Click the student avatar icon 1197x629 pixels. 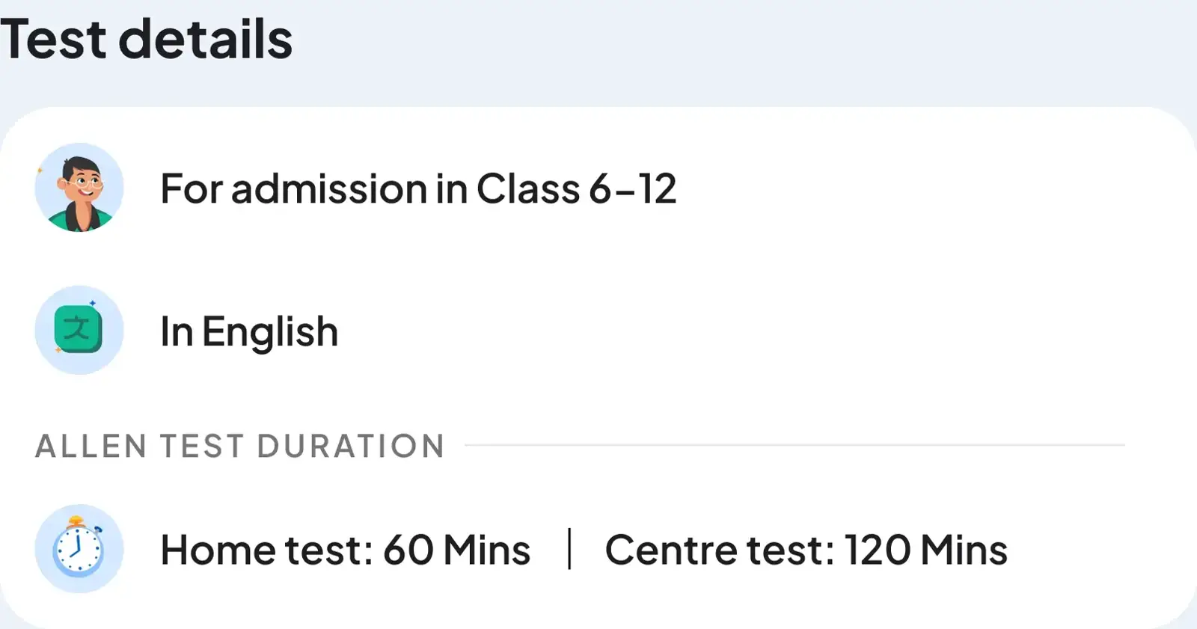tap(79, 188)
